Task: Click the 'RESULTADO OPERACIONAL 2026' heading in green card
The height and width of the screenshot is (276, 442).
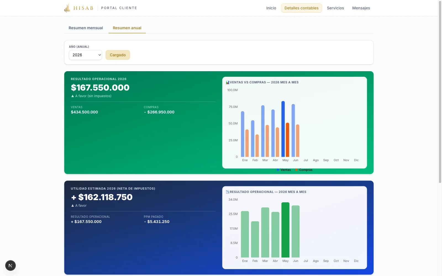Action: click(99, 79)
